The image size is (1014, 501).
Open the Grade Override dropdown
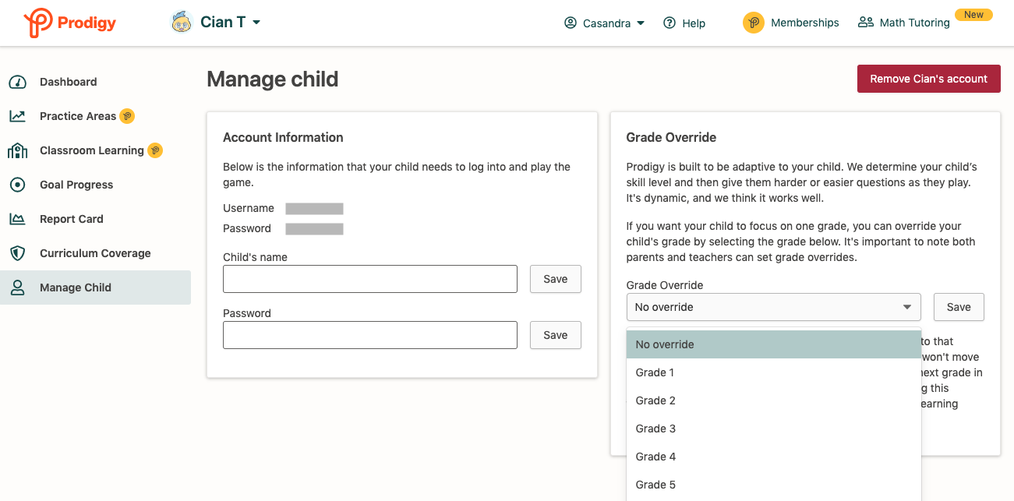[x=773, y=307]
